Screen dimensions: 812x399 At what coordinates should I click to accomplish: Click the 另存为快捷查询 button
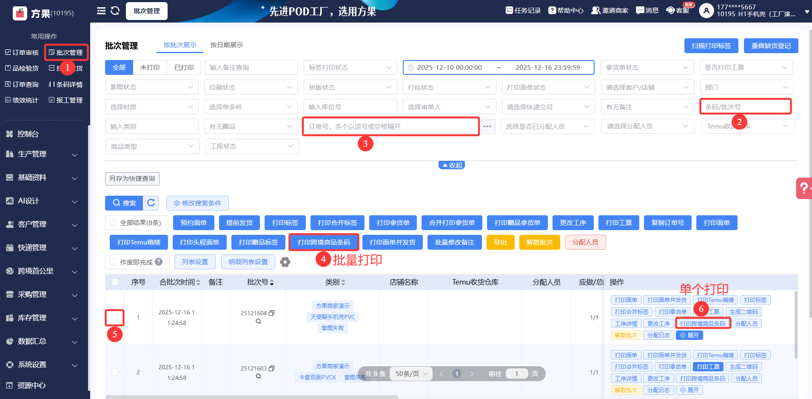(x=132, y=179)
